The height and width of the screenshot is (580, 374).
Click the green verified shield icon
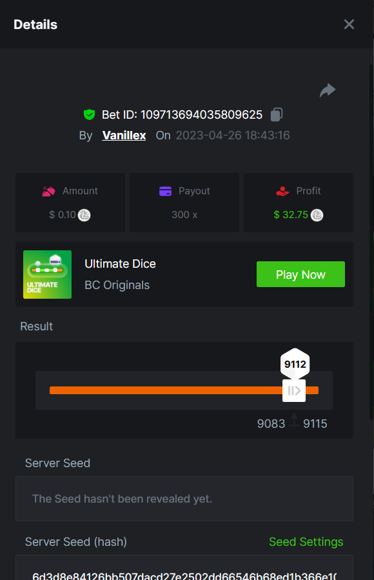(x=89, y=115)
